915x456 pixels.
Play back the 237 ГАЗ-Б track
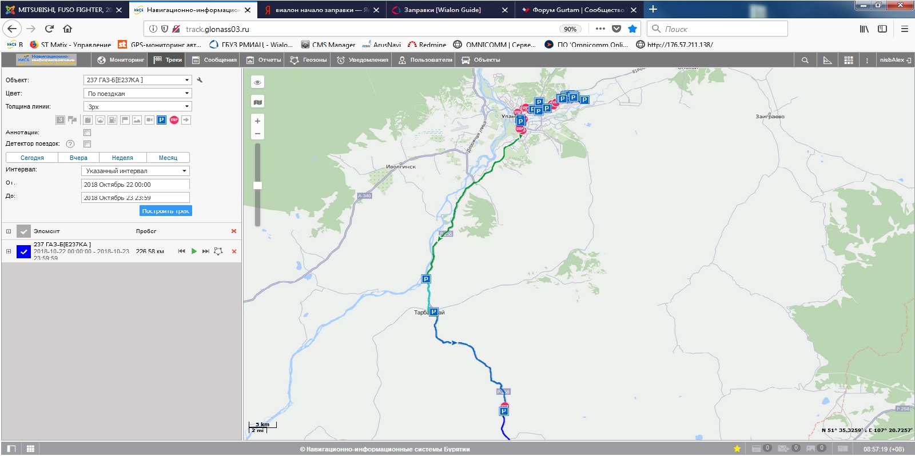pyautogui.click(x=194, y=251)
